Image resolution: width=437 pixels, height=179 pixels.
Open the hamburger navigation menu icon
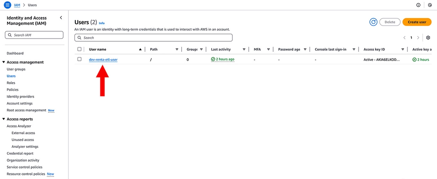pos(8,5)
